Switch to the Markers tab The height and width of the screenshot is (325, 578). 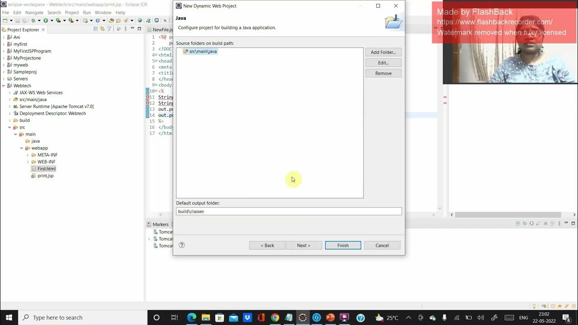[158, 224]
